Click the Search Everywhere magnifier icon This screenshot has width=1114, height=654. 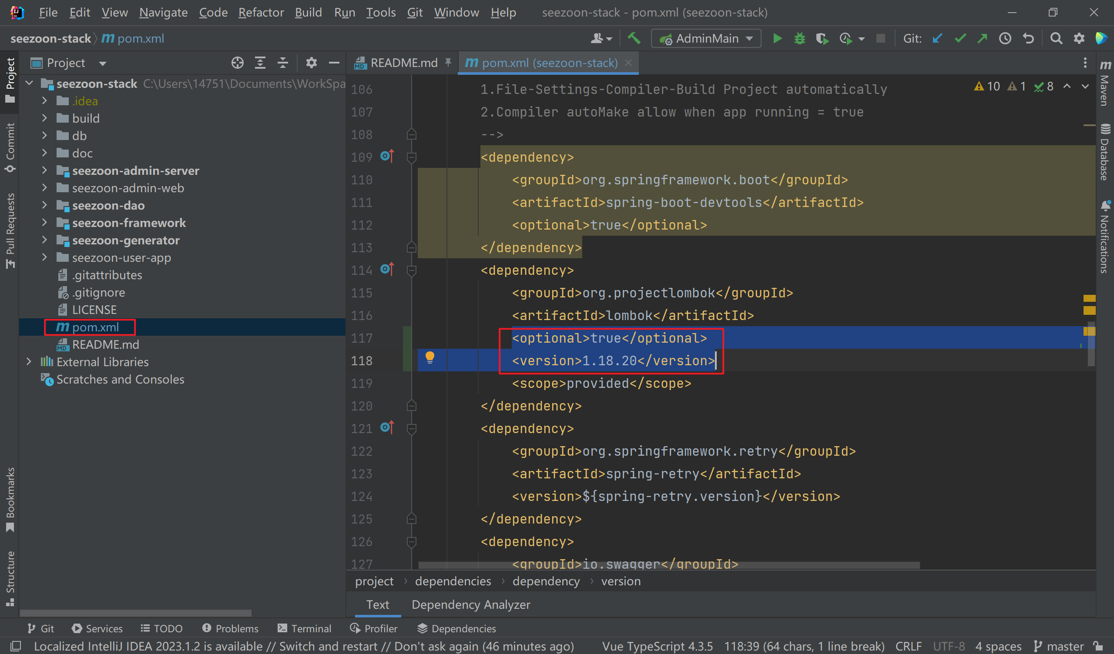coord(1056,39)
